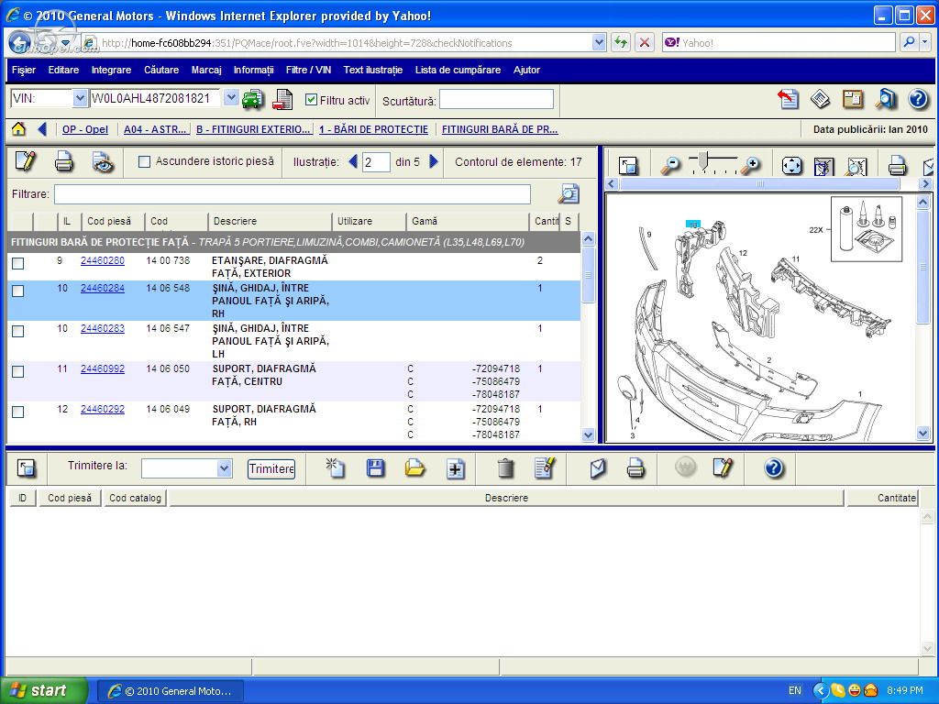Click the top toolbar search documents icon
Image resolution: width=939 pixels, height=704 pixels.
(x=885, y=99)
